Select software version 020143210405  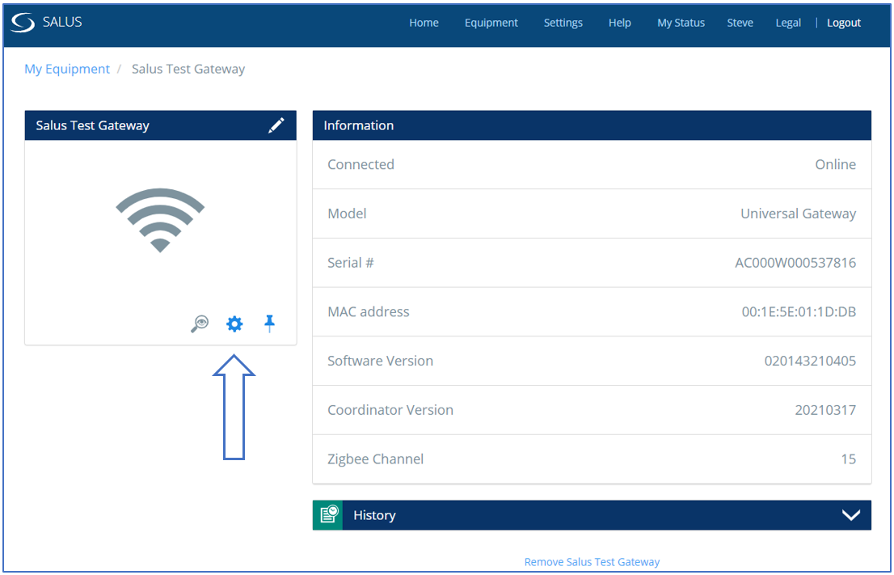point(810,361)
